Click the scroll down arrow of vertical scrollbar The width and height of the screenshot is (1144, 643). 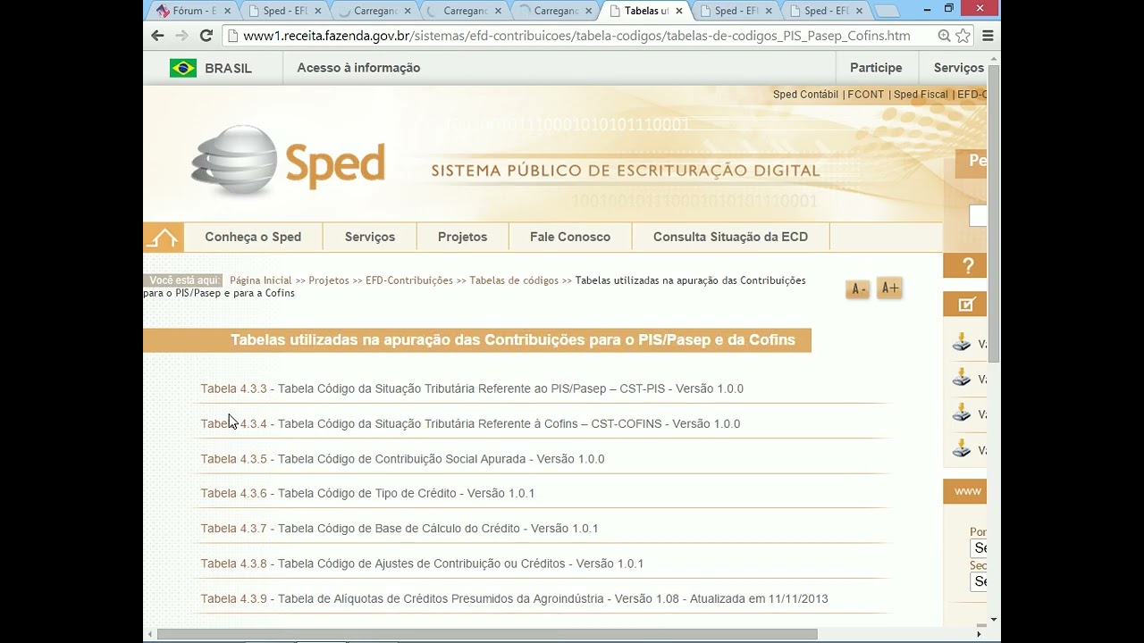(993, 619)
